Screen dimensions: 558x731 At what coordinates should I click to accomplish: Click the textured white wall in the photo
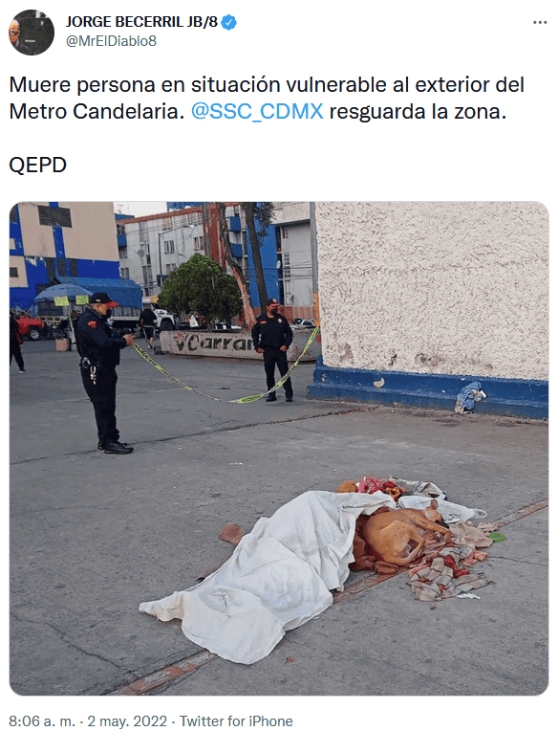tap(432, 287)
